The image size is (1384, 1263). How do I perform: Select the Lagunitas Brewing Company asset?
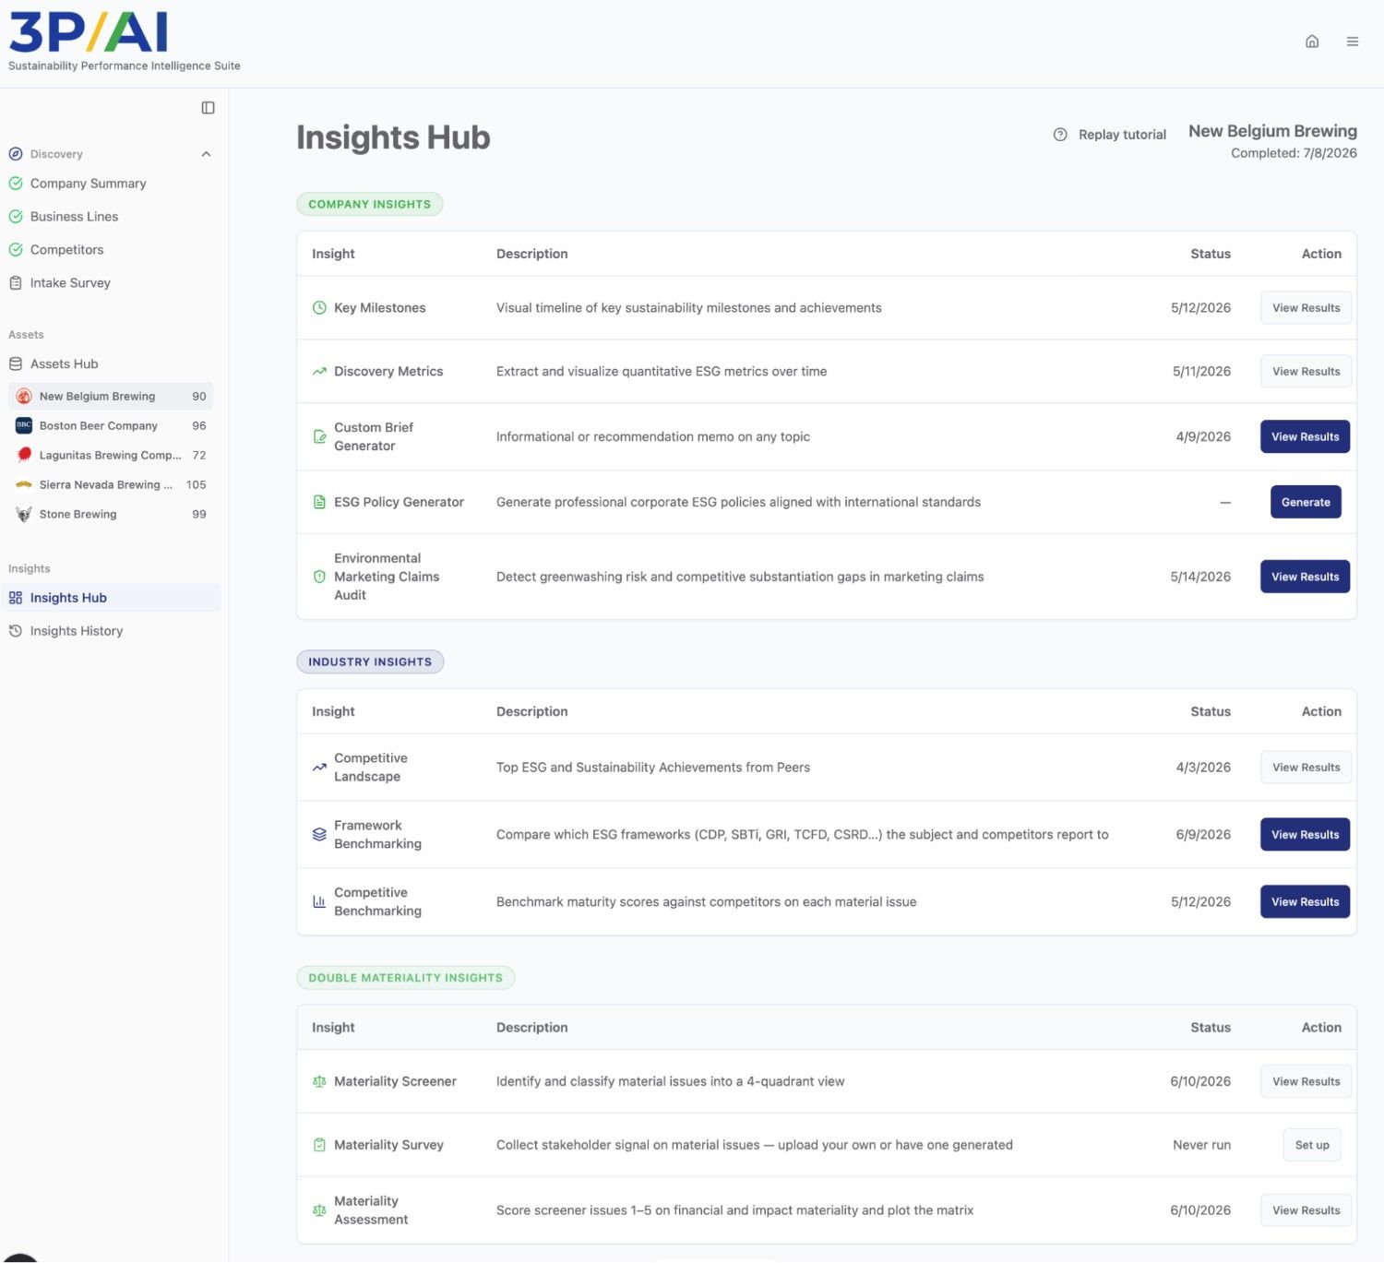pos(111,456)
